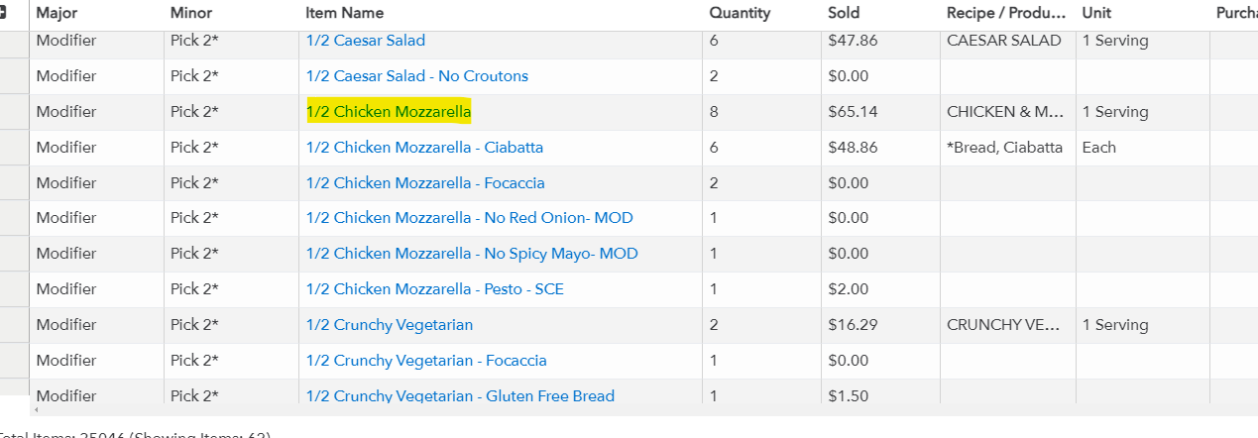Screen dimensions: 1258x438
Task: Open the 1/2 Caesar Salad item link
Action: [x=365, y=41]
